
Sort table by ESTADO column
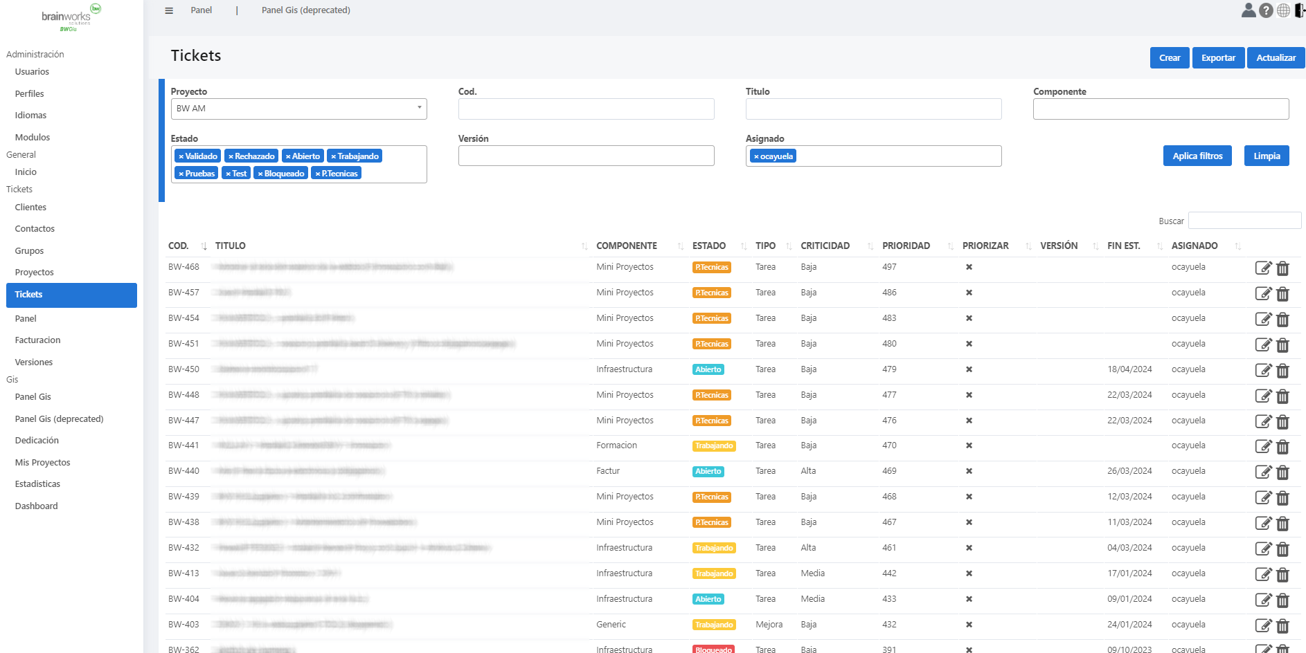(x=719, y=246)
